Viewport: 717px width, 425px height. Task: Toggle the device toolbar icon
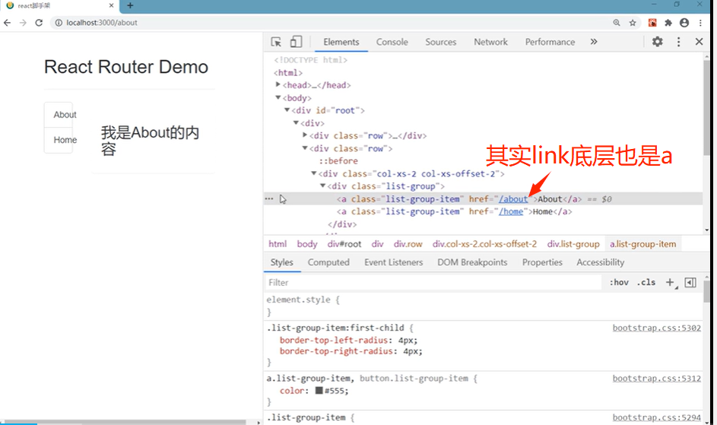[296, 42]
